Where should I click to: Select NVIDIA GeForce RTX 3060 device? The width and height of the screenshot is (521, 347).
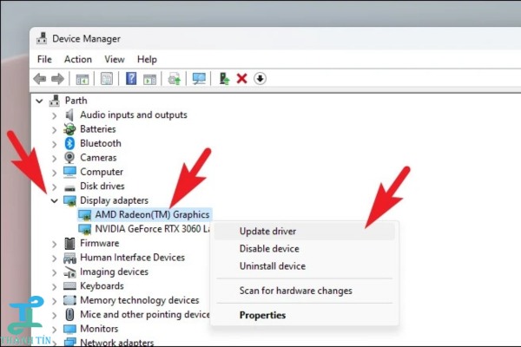152,229
